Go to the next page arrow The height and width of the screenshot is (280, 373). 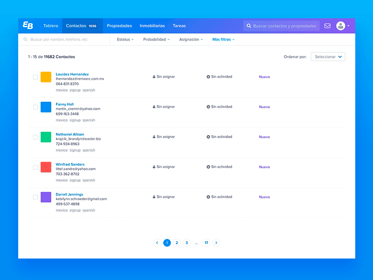[216, 243]
